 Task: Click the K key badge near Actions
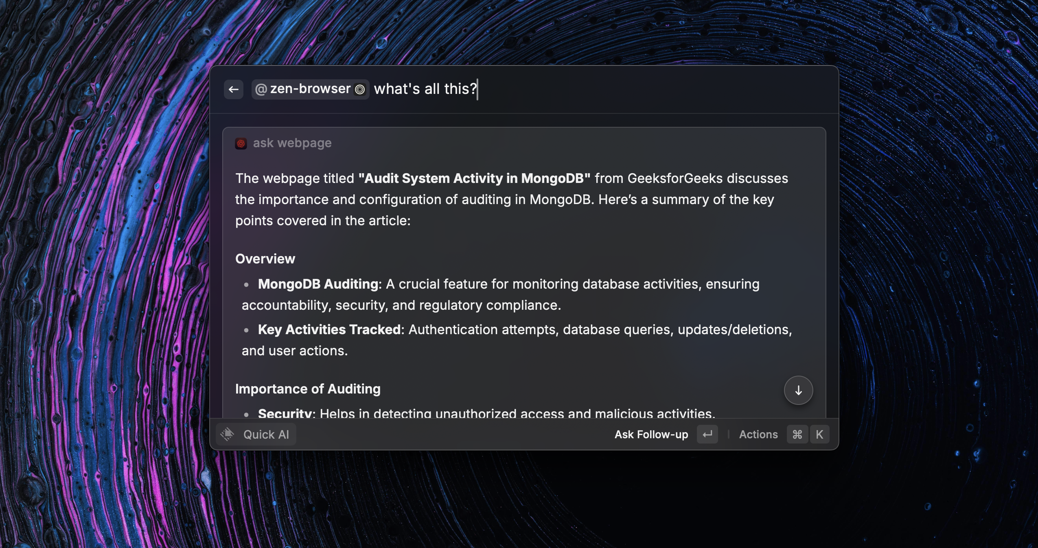(x=819, y=434)
